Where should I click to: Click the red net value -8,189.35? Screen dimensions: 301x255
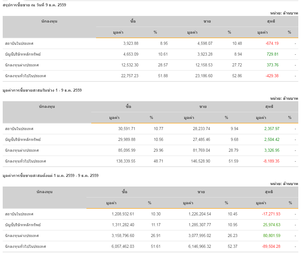pos(271,161)
